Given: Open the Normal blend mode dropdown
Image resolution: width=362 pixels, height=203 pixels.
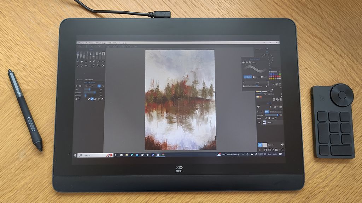Looking at the screenshot, I should (274, 112).
